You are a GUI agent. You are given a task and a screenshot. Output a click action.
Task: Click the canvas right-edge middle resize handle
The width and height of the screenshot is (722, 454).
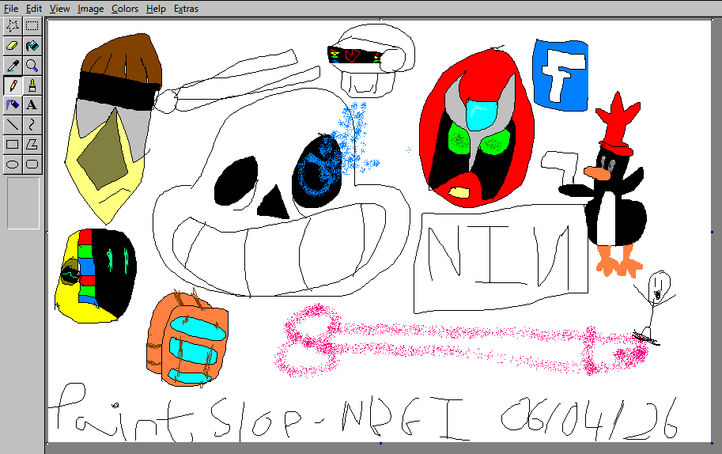[x=712, y=232]
